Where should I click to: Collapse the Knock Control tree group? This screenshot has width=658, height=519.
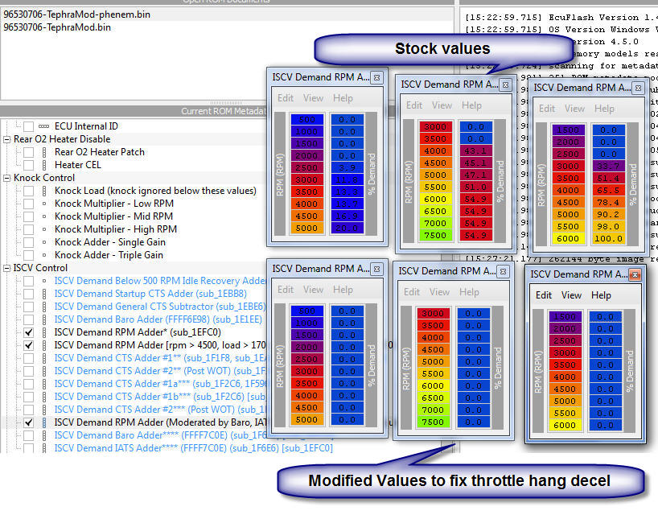click(x=7, y=178)
